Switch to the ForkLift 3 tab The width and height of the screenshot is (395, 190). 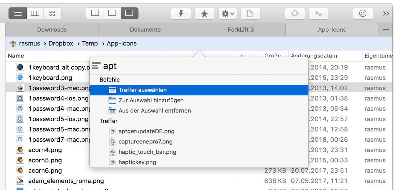pyautogui.click(x=239, y=29)
